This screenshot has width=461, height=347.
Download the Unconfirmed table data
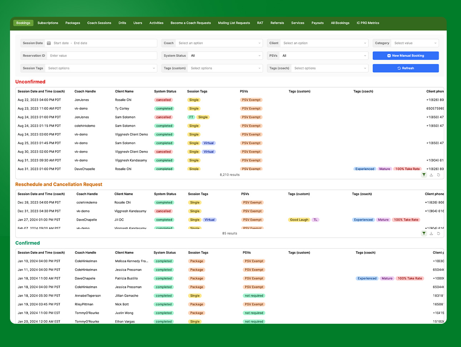(x=431, y=175)
